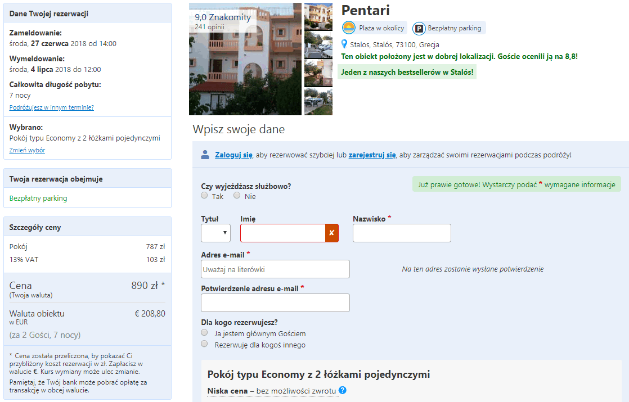Focus the Adres e-mail input field

tap(275, 269)
